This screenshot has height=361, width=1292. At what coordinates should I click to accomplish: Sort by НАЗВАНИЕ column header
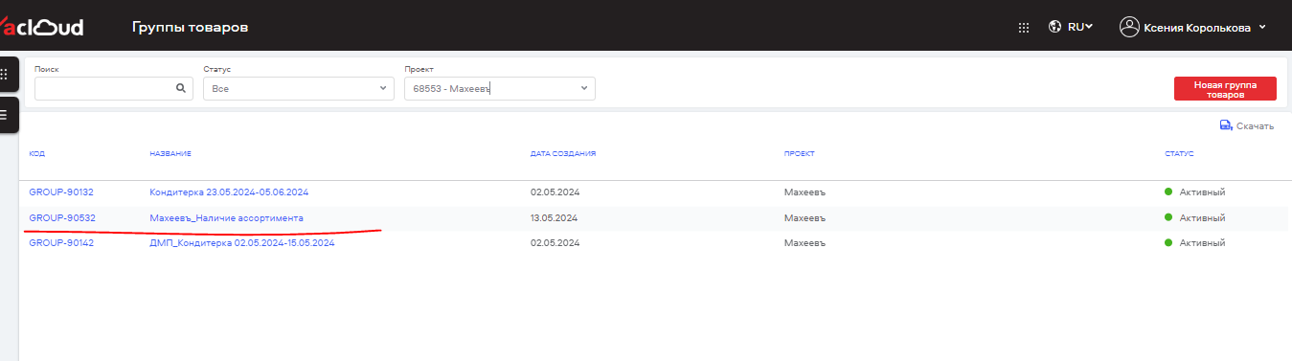pos(170,153)
